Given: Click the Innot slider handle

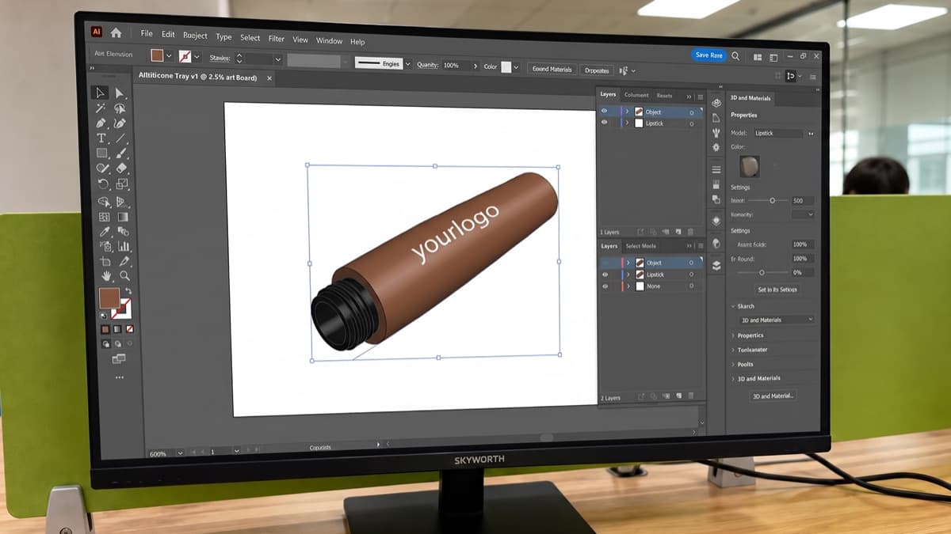Looking at the screenshot, I should (x=773, y=201).
